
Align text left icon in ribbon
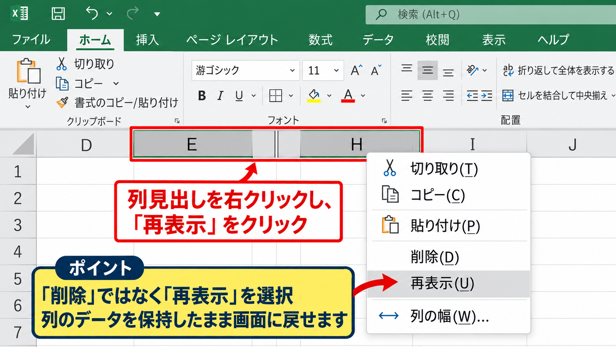click(x=407, y=96)
